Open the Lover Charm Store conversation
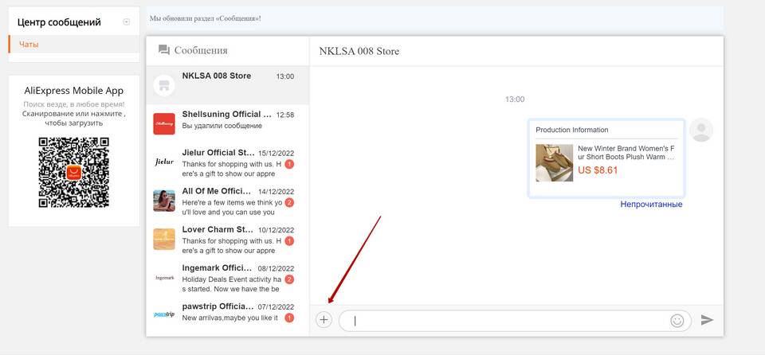The width and height of the screenshot is (765, 355). click(x=227, y=240)
